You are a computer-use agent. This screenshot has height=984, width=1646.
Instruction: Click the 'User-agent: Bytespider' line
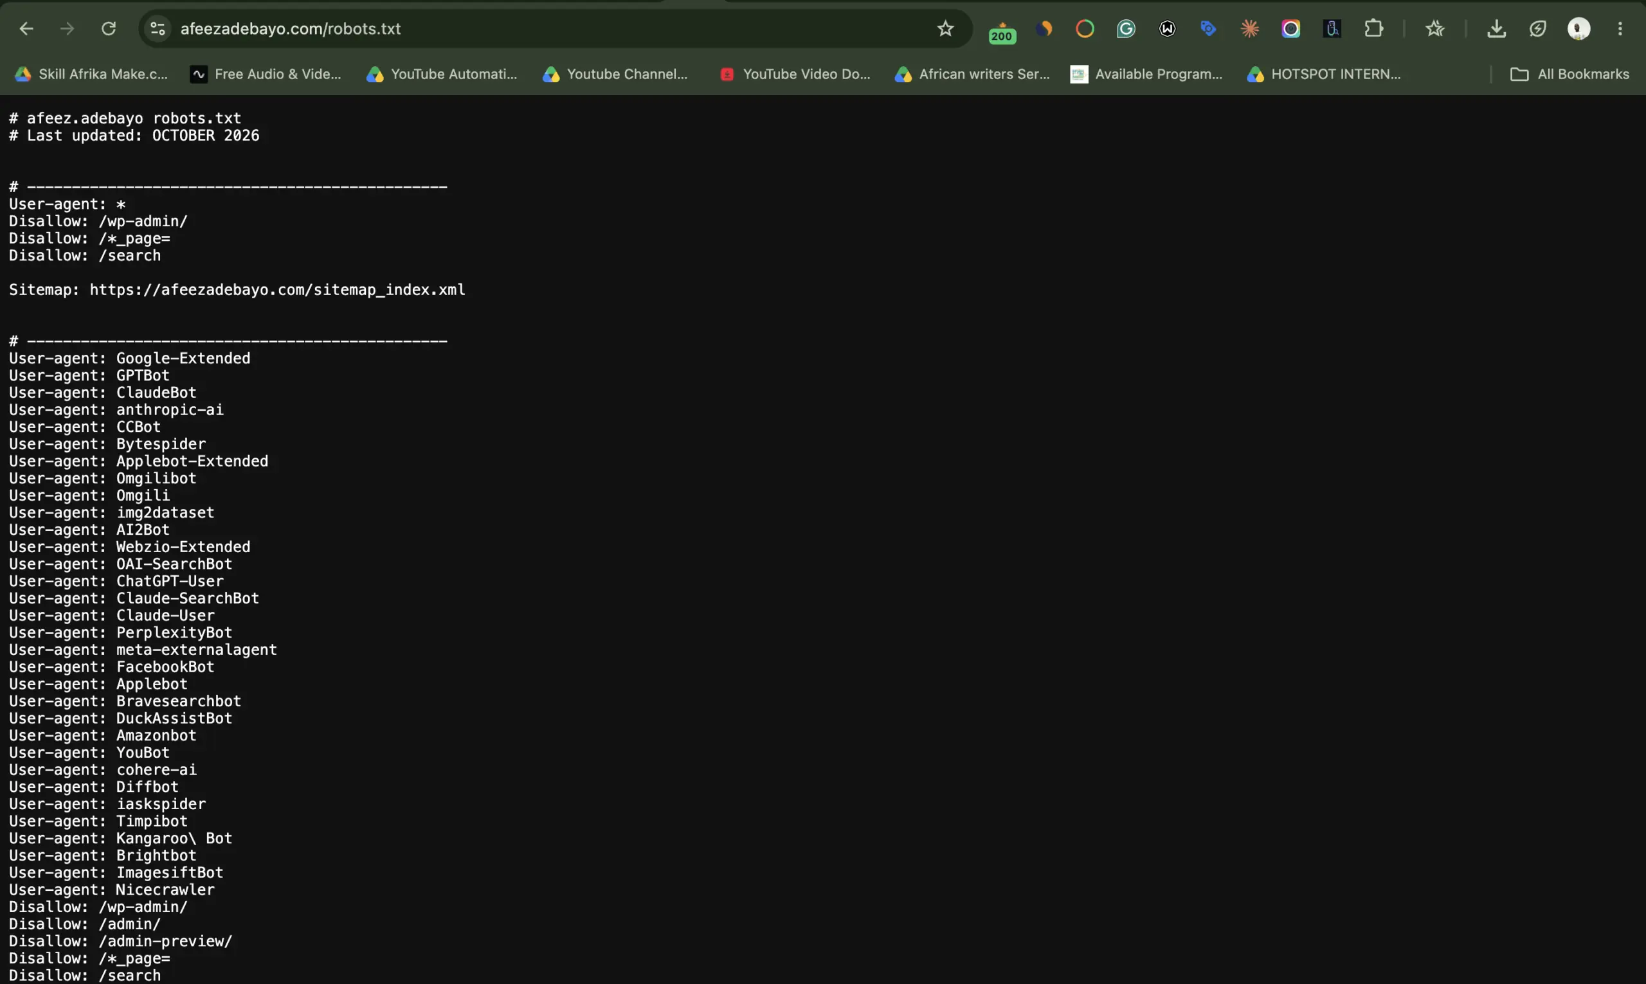point(107,444)
